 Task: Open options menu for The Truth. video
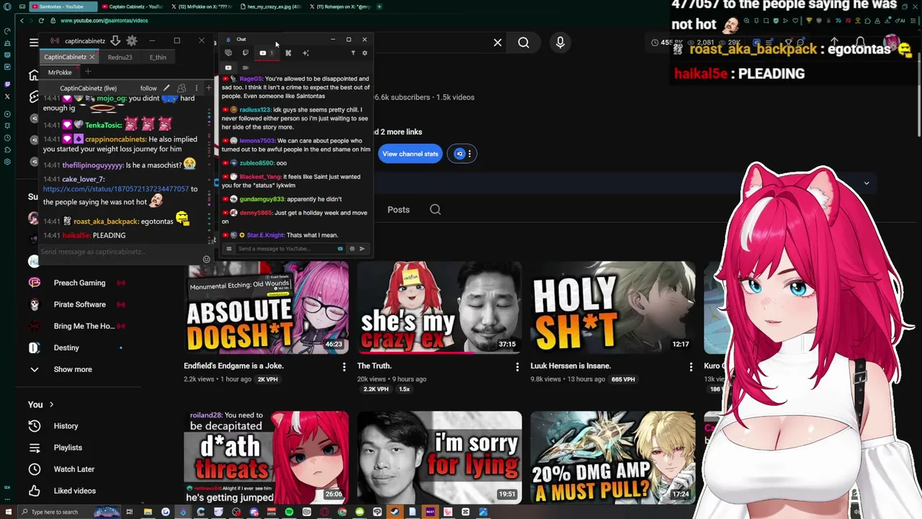tap(516, 367)
